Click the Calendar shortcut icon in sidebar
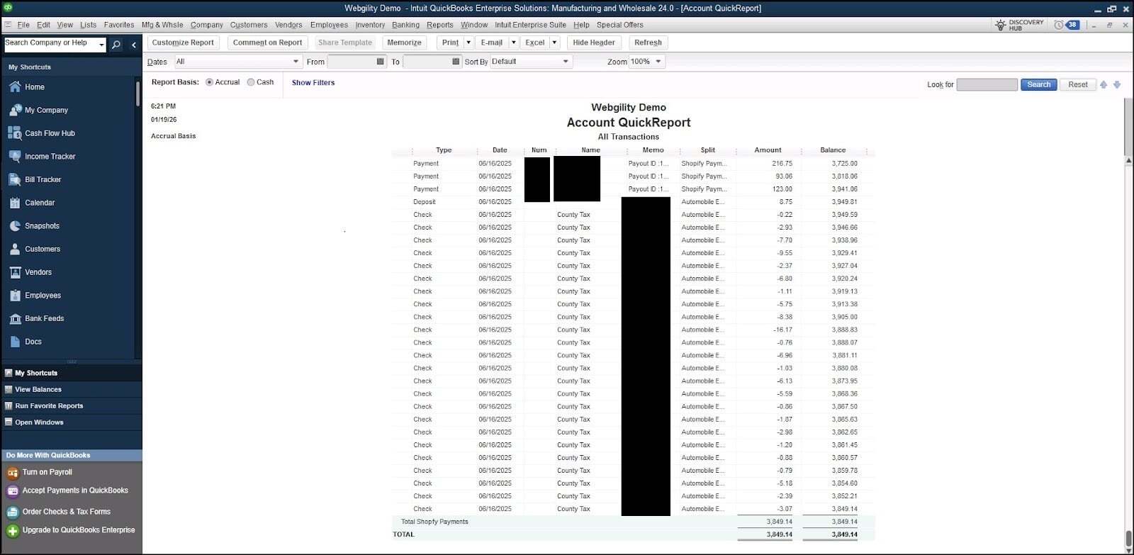The image size is (1134, 555). coord(15,203)
